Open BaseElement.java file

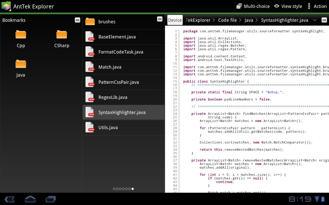pyautogui.click(x=117, y=37)
